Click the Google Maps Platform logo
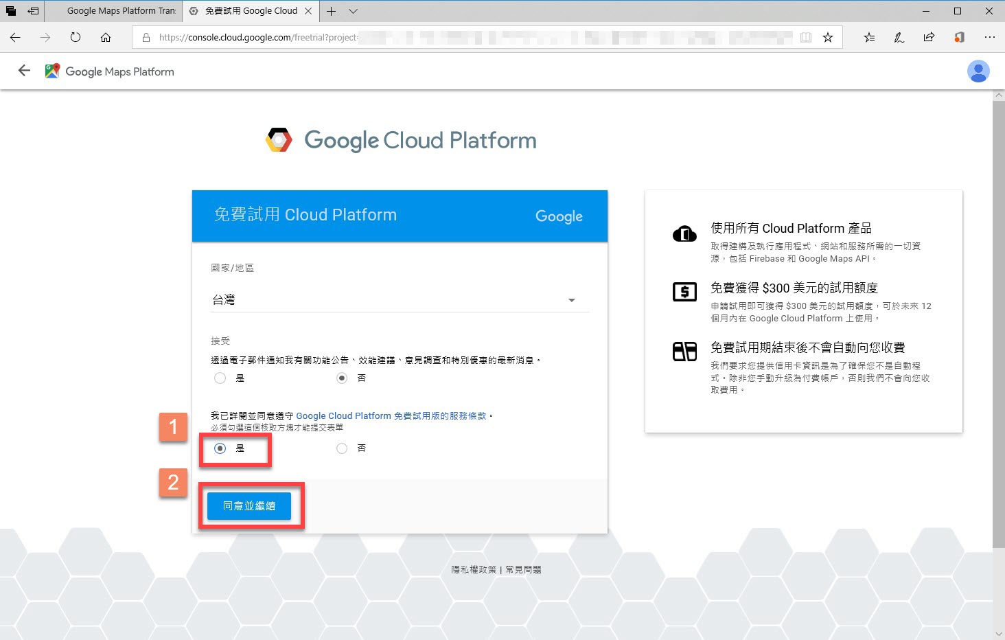Screen dimensions: 1005x640 [52, 71]
